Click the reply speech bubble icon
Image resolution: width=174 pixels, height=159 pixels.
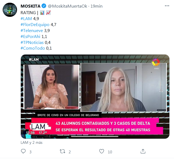pyautogui.click(x=23, y=151)
